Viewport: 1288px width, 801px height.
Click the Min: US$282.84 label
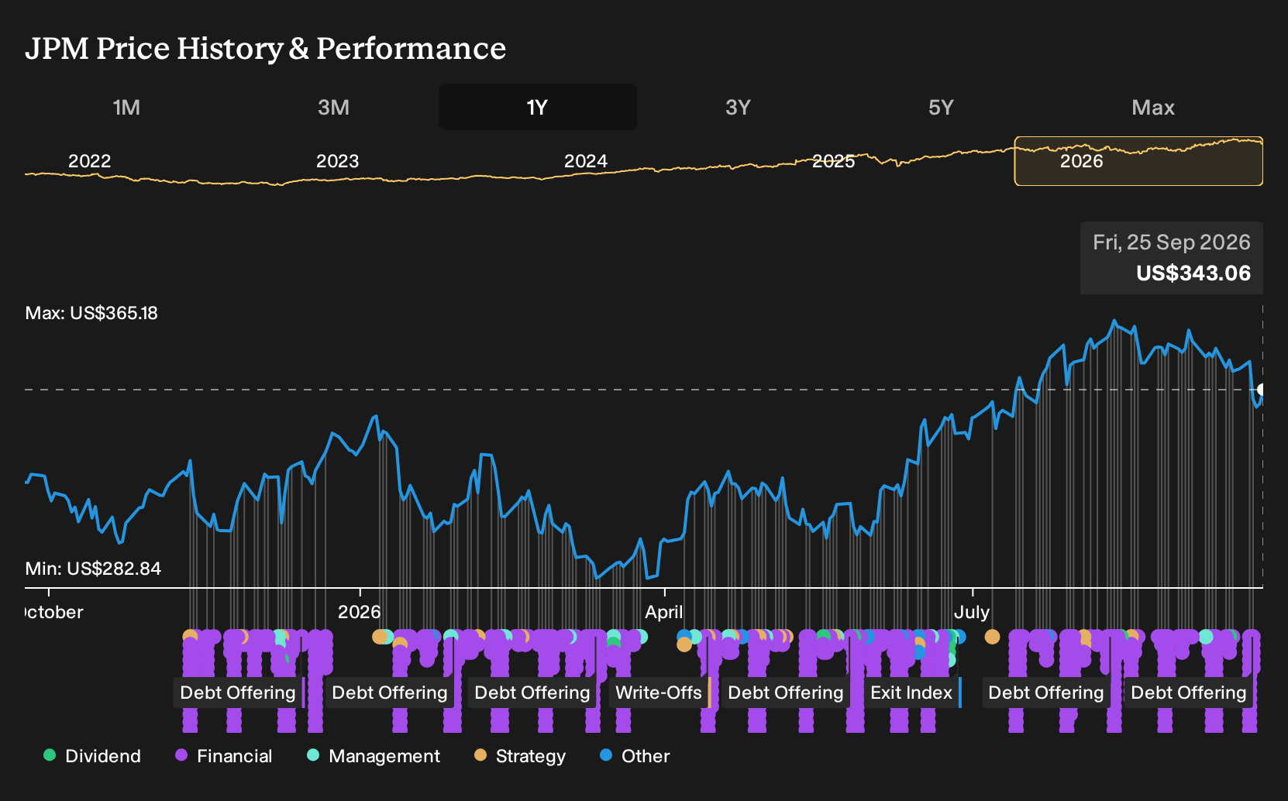click(93, 569)
